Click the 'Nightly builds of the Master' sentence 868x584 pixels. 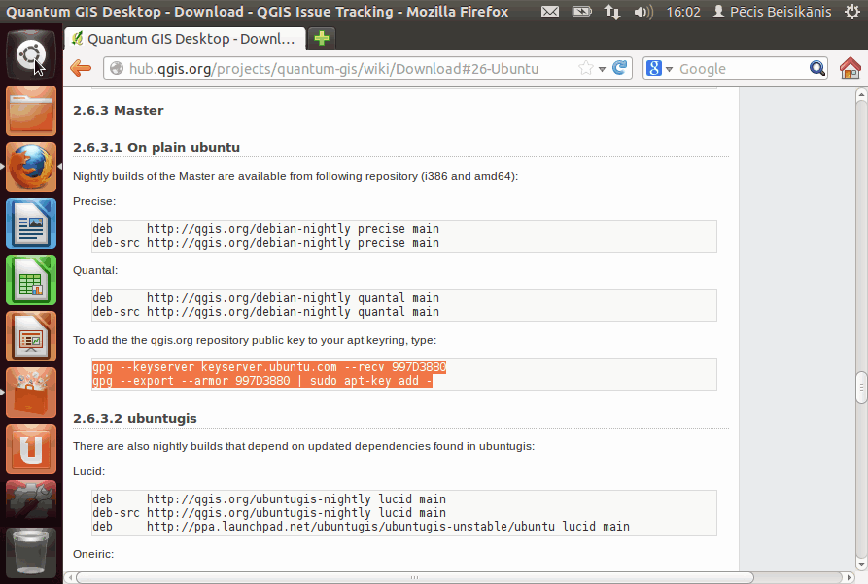pos(295,176)
